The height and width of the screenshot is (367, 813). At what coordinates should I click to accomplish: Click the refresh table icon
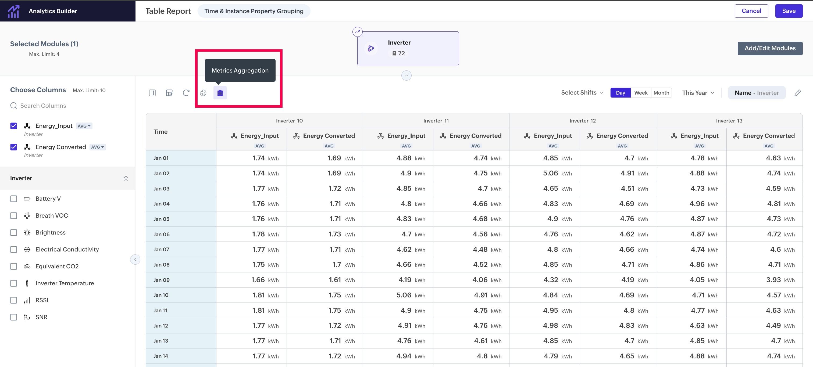tap(186, 93)
